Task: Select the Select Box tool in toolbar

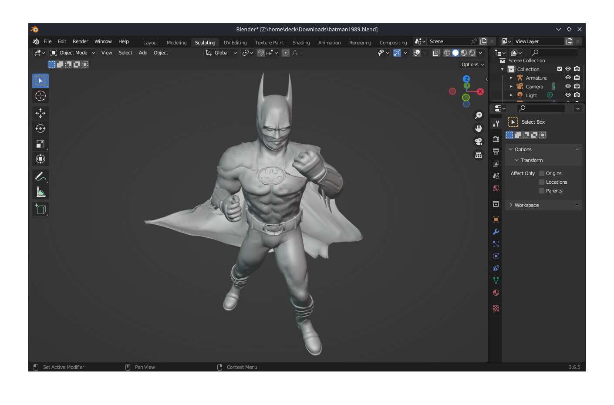Action: pos(40,81)
